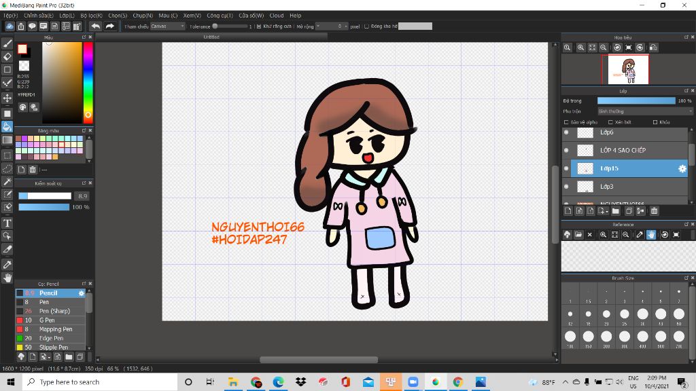
Task: Select the Edge Pen brush
Action: point(50,338)
